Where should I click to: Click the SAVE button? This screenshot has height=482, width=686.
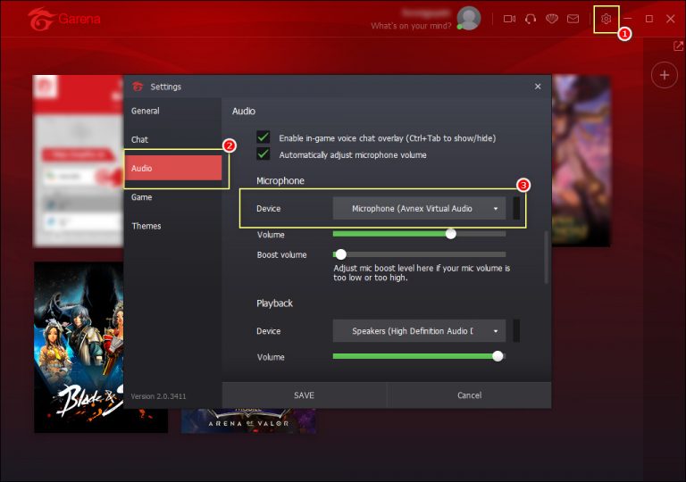(304, 395)
